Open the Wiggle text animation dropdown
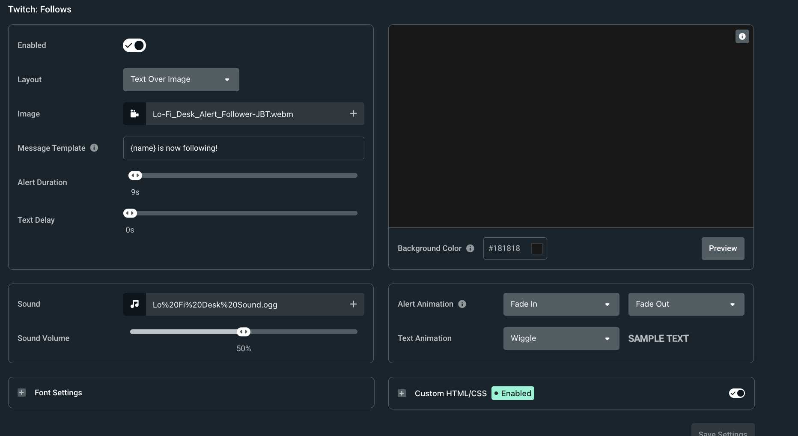This screenshot has height=436, width=798. 561,338
